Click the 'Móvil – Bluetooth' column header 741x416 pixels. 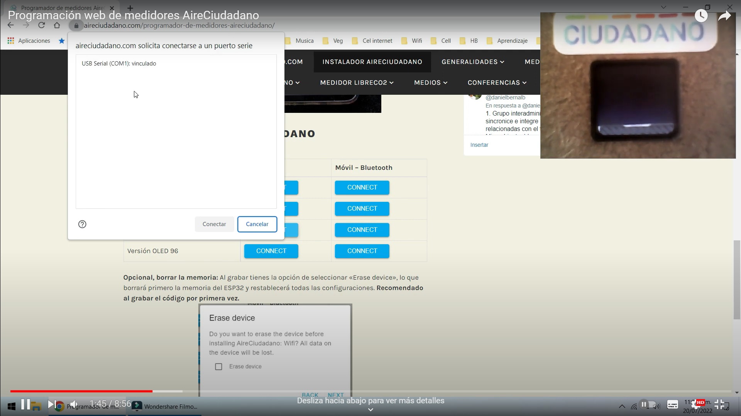point(364,168)
